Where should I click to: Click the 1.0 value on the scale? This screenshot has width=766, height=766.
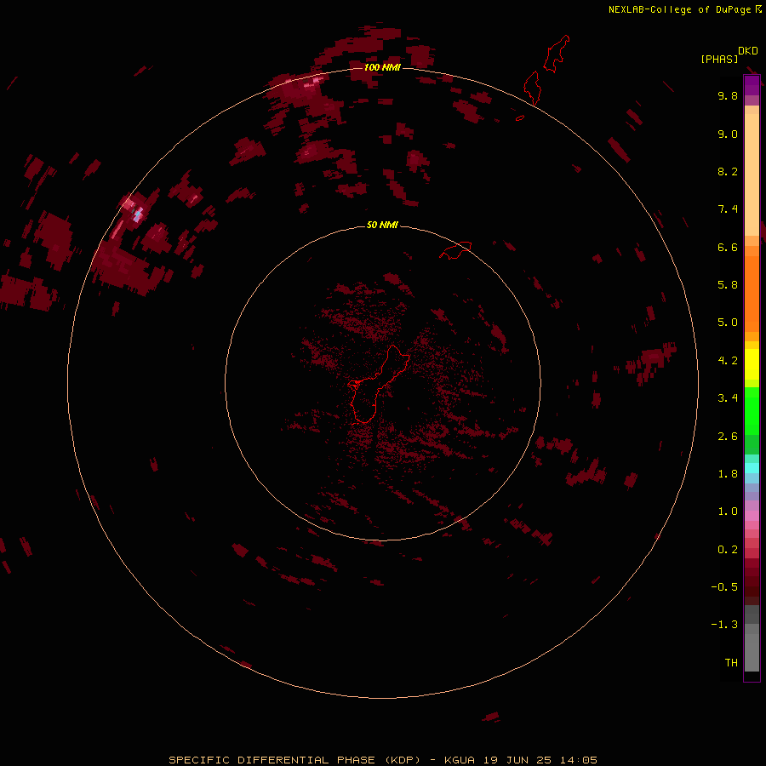click(728, 512)
